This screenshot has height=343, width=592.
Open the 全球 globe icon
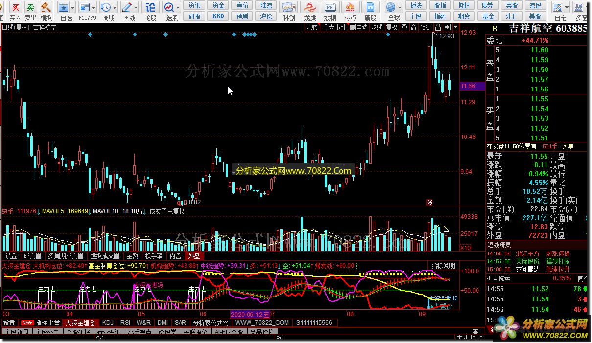(x=390, y=7)
